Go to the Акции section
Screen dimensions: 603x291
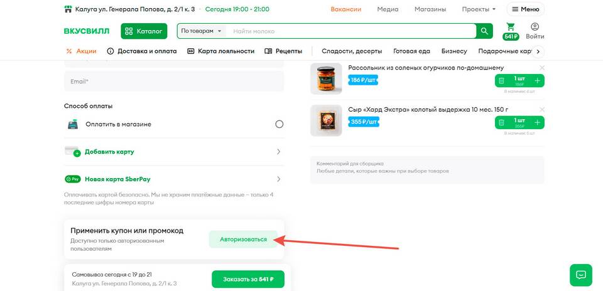pyautogui.click(x=86, y=51)
